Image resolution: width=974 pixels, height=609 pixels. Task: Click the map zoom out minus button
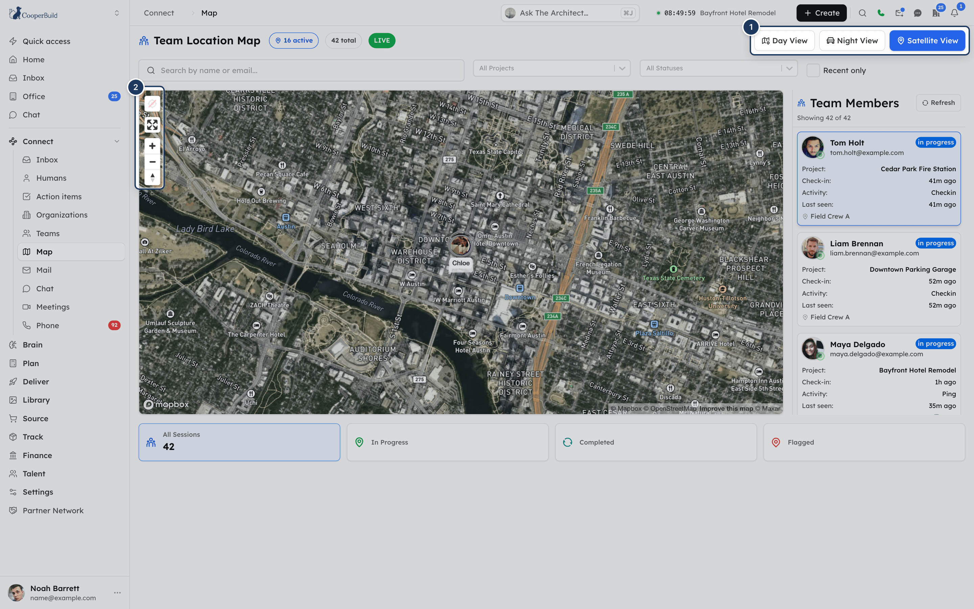(x=152, y=162)
